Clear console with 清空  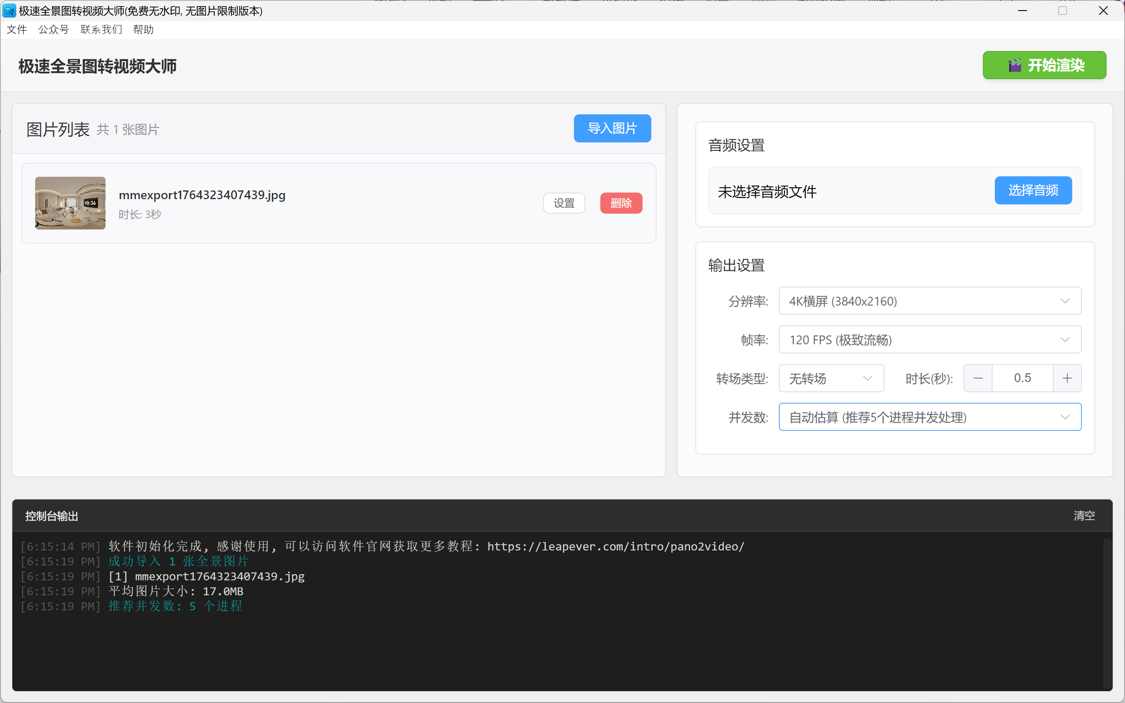point(1084,516)
